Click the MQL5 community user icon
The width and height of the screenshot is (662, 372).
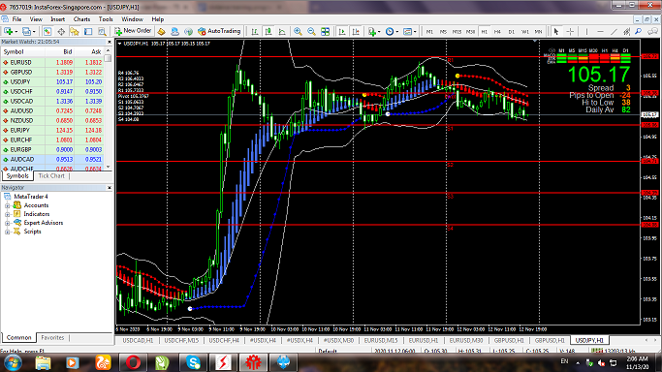click(x=174, y=31)
